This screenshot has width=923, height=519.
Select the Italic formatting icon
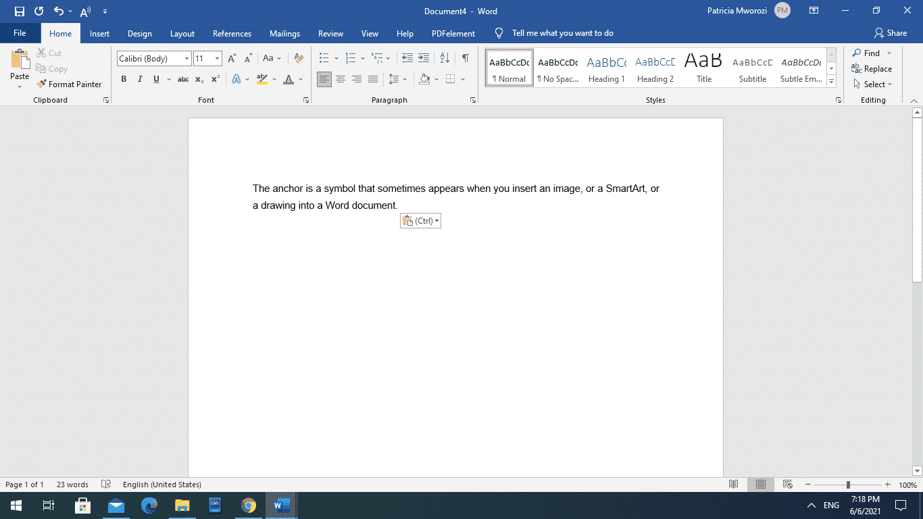[x=140, y=79]
